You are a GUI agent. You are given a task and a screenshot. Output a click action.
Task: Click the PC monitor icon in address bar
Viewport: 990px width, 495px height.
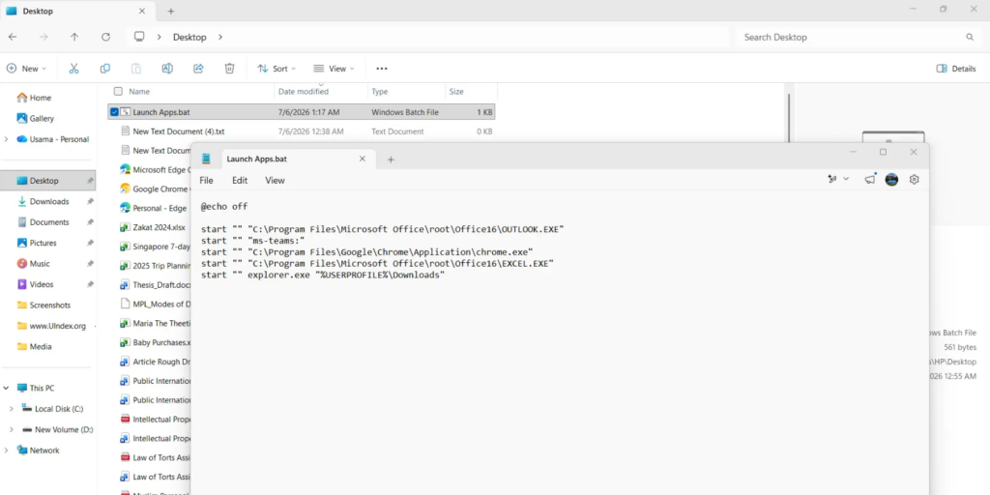[139, 37]
